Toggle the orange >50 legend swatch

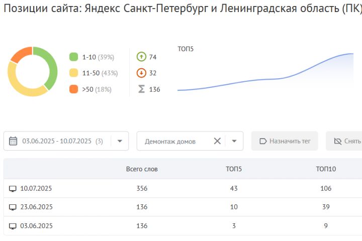pos(73,89)
